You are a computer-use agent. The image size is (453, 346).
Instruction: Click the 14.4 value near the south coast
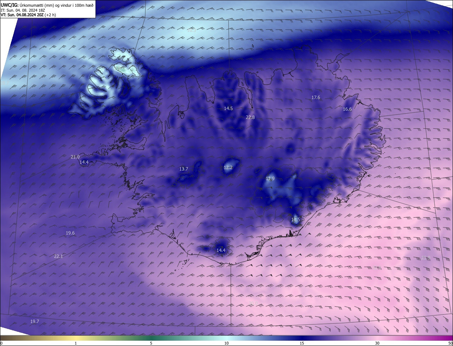coord(221,250)
